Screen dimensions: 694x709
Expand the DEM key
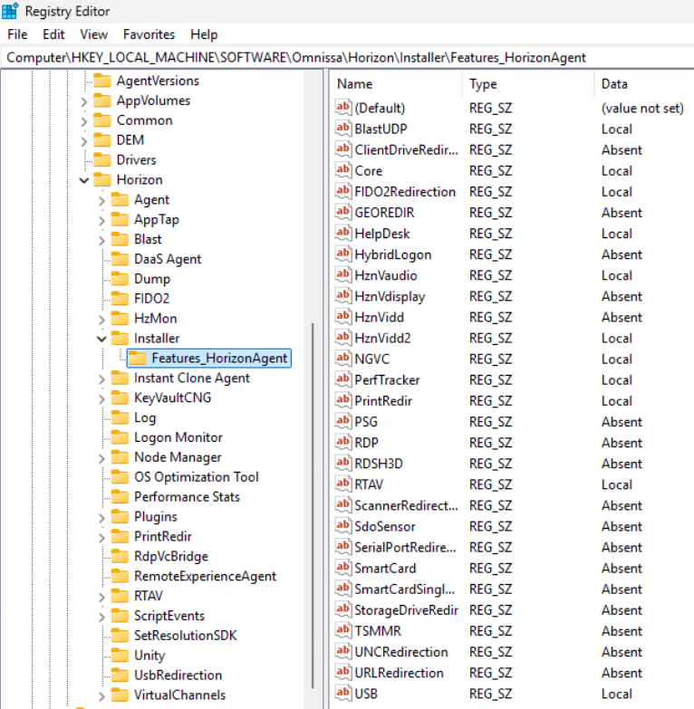click(x=84, y=141)
